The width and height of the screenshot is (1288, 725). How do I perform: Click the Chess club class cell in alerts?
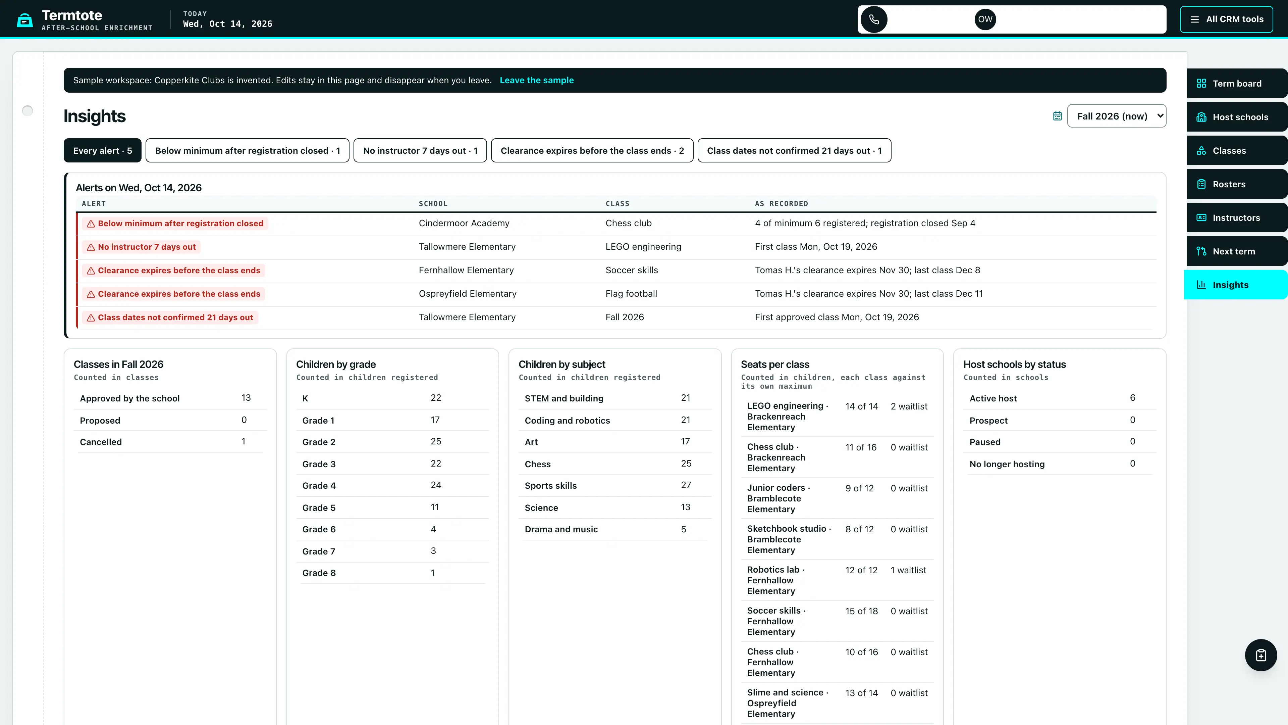629,223
